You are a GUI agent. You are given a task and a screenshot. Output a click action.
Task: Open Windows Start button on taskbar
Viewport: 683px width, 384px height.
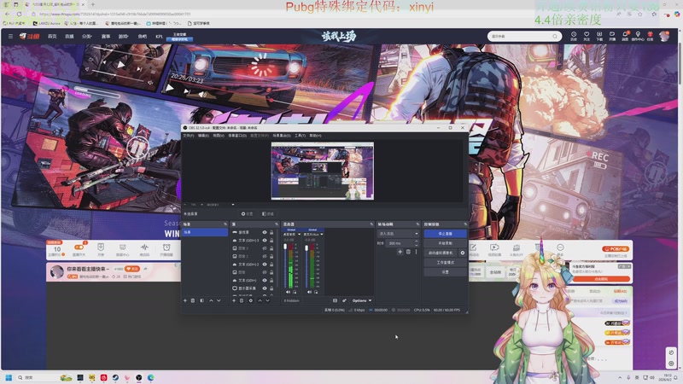click(9, 377)
